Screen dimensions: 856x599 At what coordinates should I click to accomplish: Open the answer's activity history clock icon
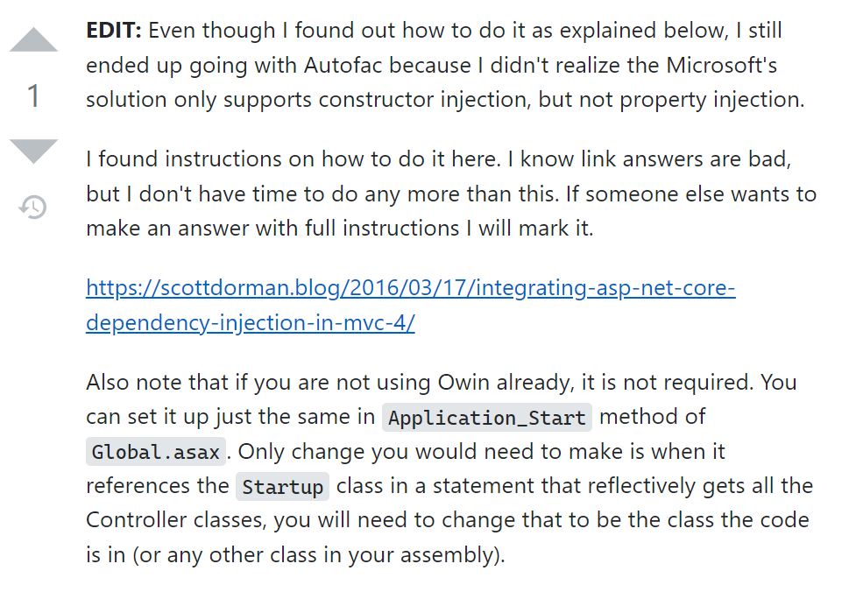click(x=32, y=208)
